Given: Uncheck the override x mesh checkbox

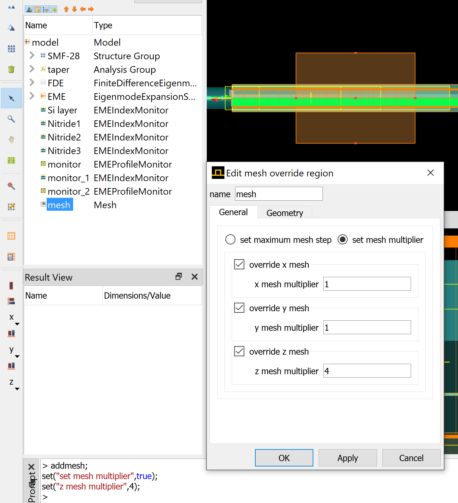Looking at the screenshot, I should tap(239, 264).
